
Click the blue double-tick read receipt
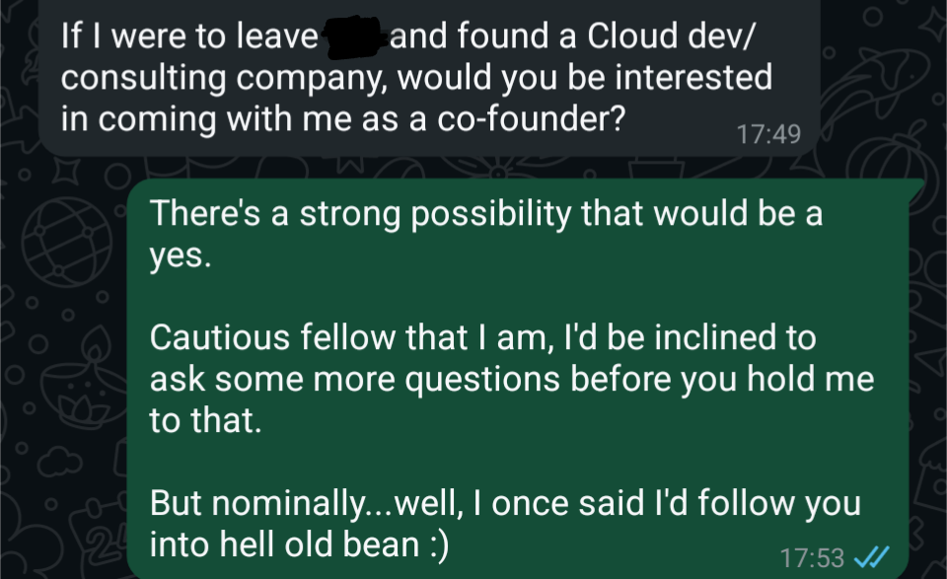tap(871, 558)
